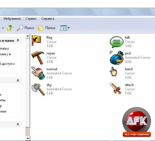This screenshot has height=141, width=155.
Task: Select the pick bag cursor icon
Action: (117, 57)
